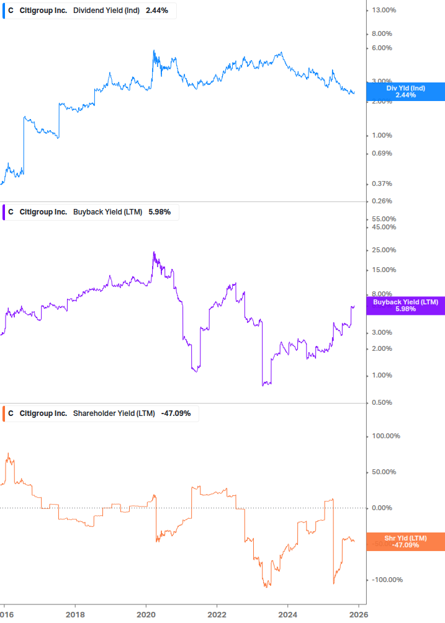Image resolution: width=445 pixels, height=623 pixels.
Task: Click the 0.37% label on the dividend yield axis
Action: [382, 184]
